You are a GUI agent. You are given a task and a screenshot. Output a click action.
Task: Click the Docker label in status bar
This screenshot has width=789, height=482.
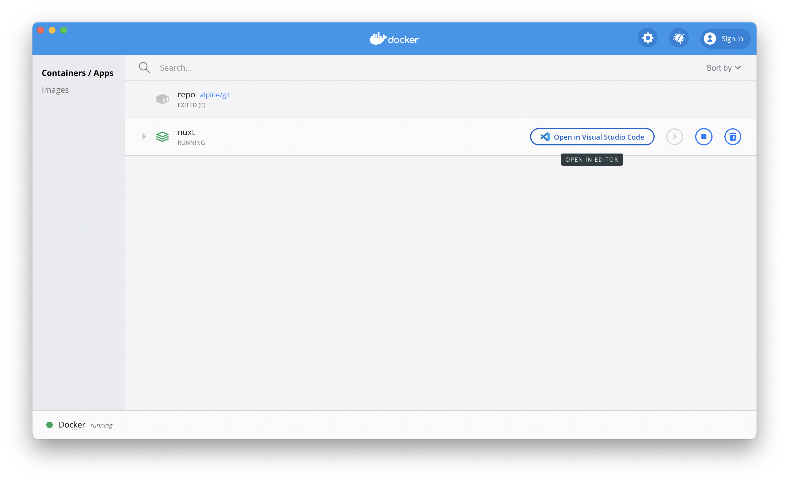pos(72,425)
